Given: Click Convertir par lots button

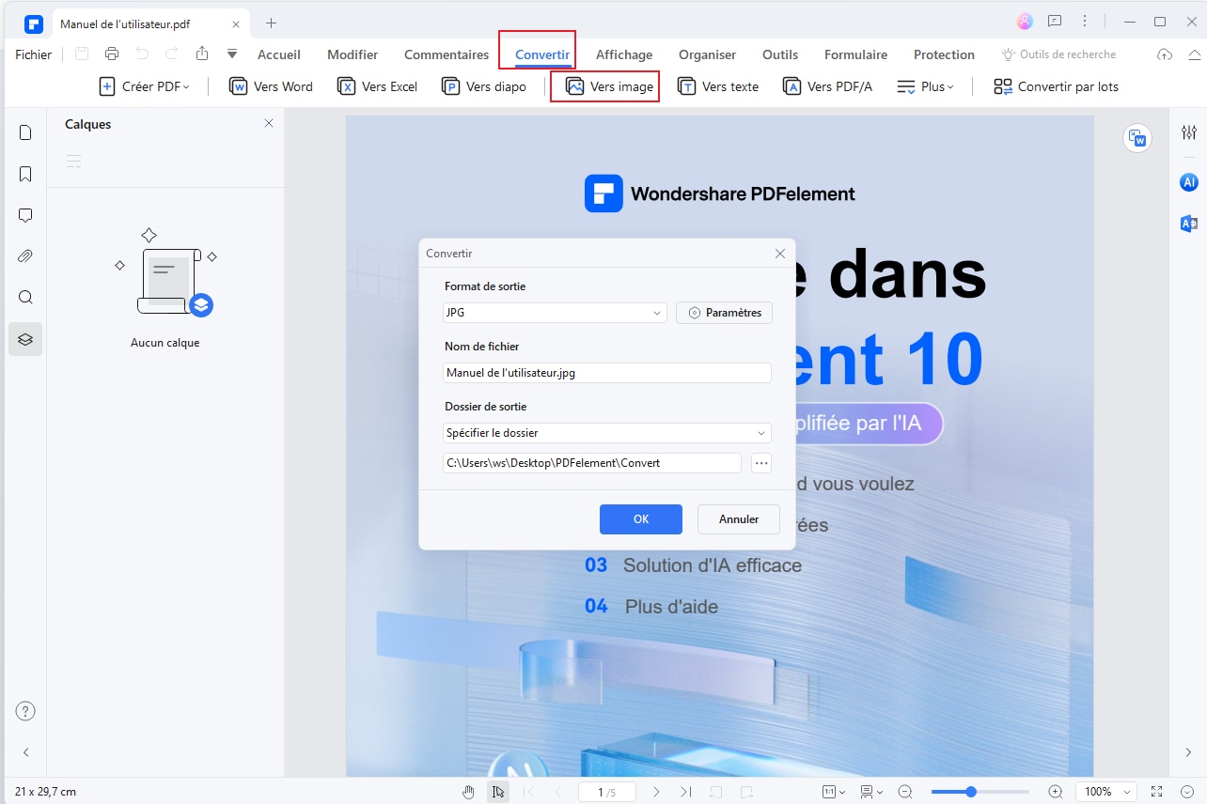Looking at the screenshot, I should pyautogui.click(x=1057, y=86).
